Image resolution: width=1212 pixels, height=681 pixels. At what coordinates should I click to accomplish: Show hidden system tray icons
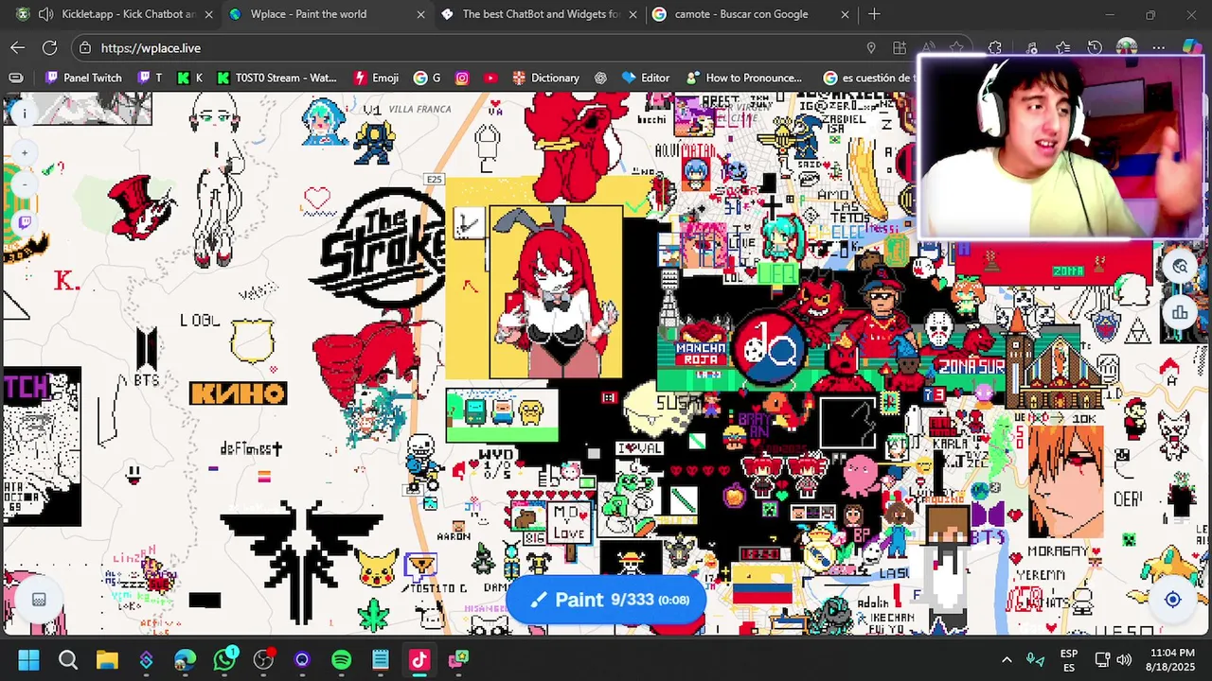click(1007, 659)
